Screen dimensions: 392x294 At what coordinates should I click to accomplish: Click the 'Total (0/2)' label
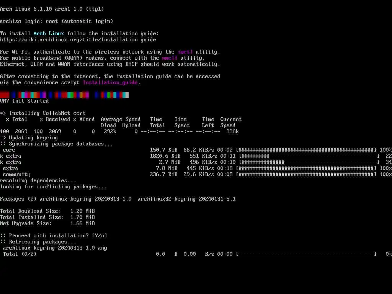[x=20, y=254]
